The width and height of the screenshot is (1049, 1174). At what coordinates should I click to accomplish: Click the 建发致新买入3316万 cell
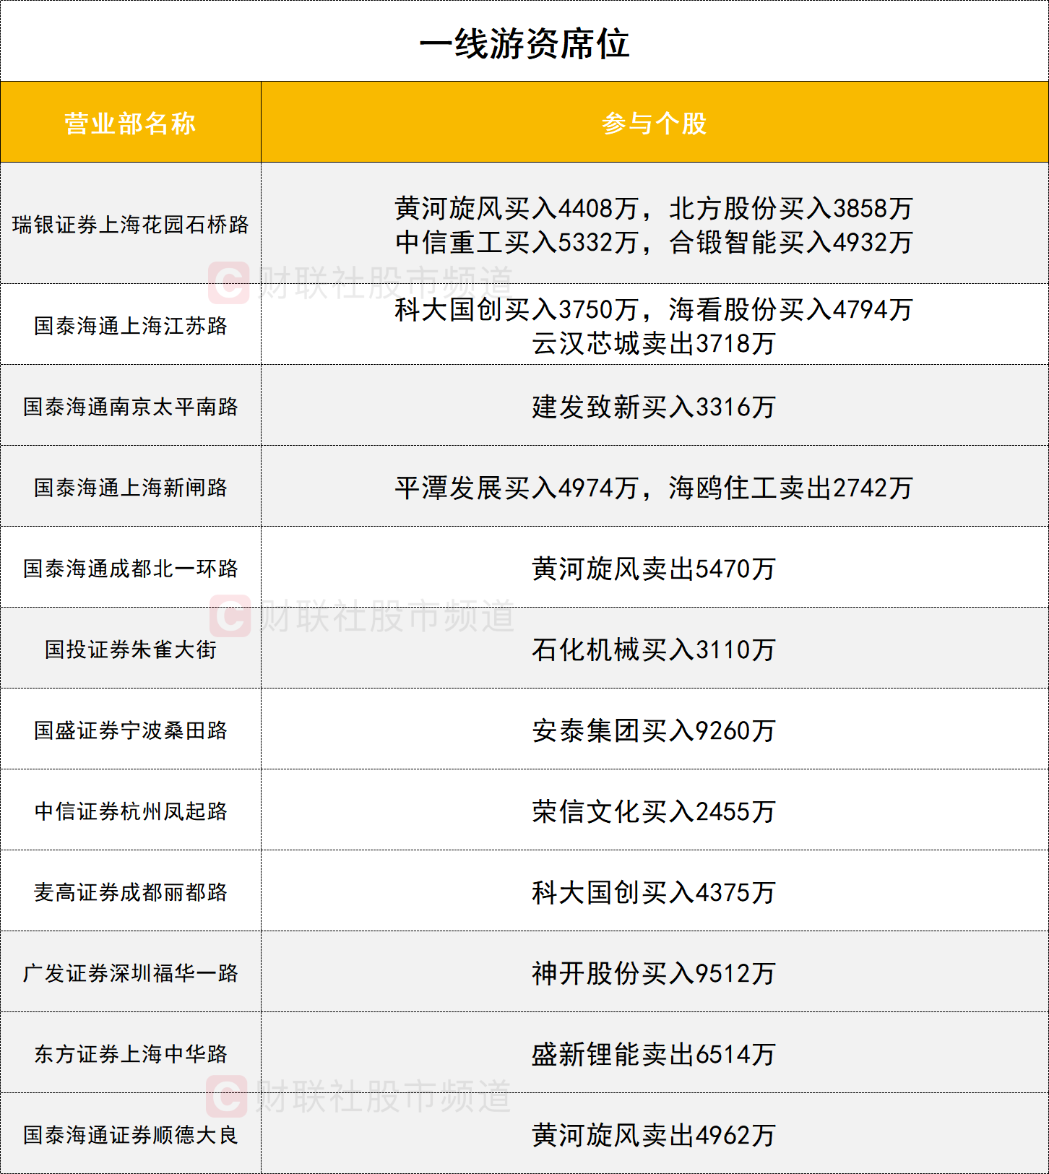pyautogui.click(x=655, y=407)
